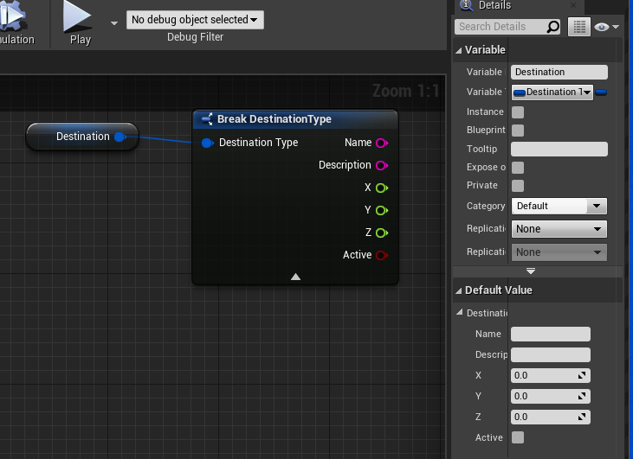Open the property matrix grid view button
The width and height of the screenshot is (633, 459).
578,27
